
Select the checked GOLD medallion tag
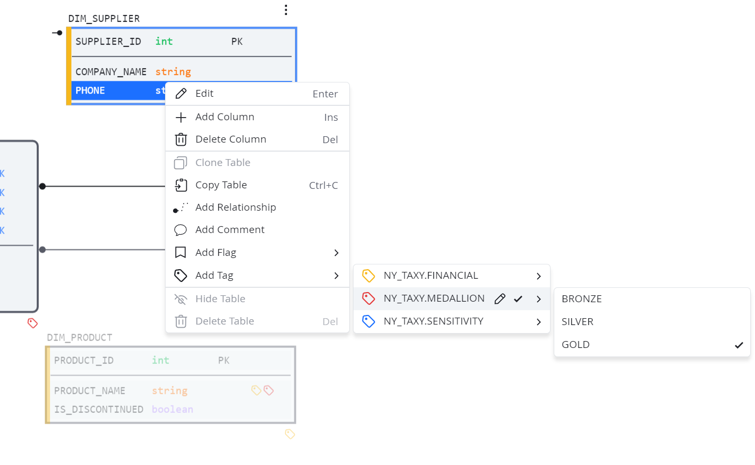click(x=652, y=345)
